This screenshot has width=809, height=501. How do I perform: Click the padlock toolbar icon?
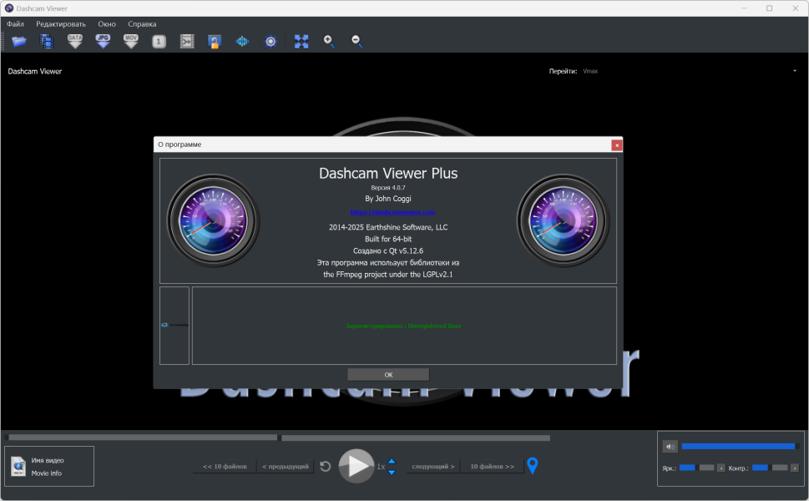215,41
